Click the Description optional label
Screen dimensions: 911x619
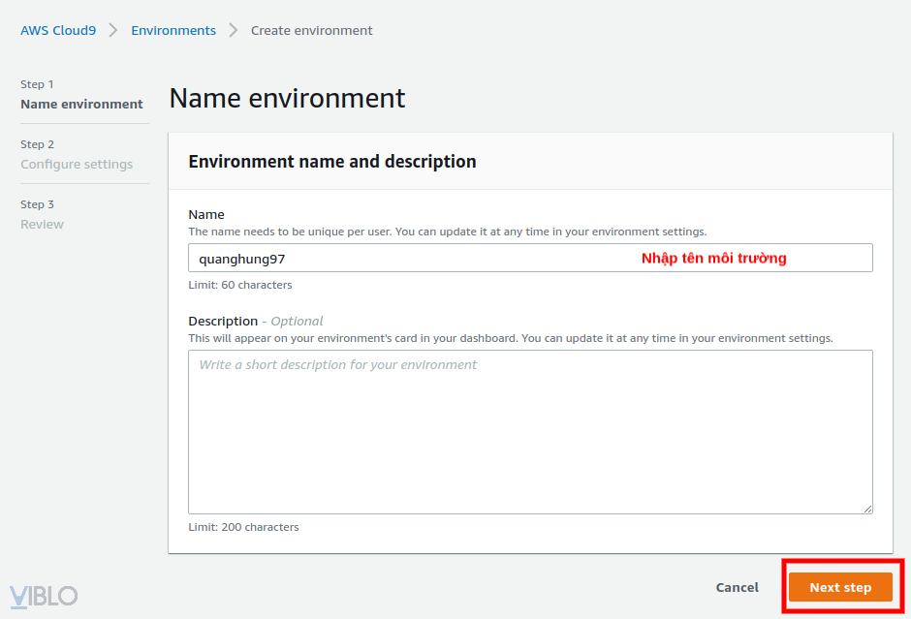click(x=255, y=321)
